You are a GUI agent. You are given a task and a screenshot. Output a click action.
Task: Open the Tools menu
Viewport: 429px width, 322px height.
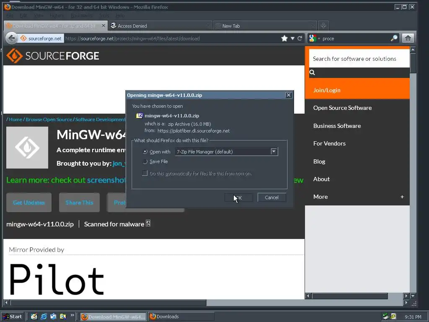pos(104,16)
